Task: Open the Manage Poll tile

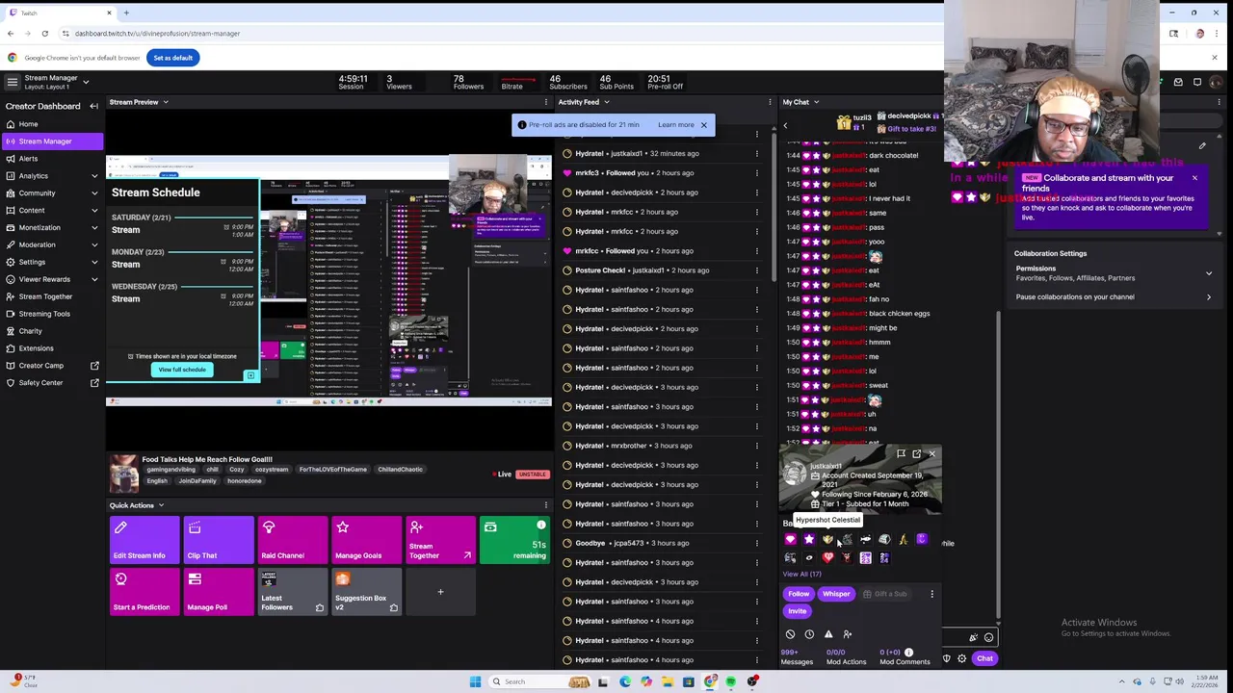Action: [x=219, y=592]
